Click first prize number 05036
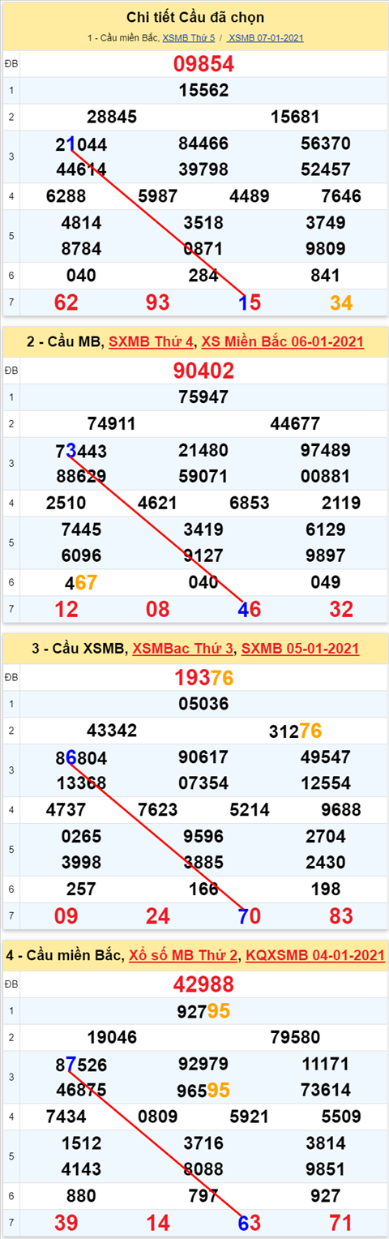Screen dimensions: 389x1239 pyautogui.click(x=203, y=704)
